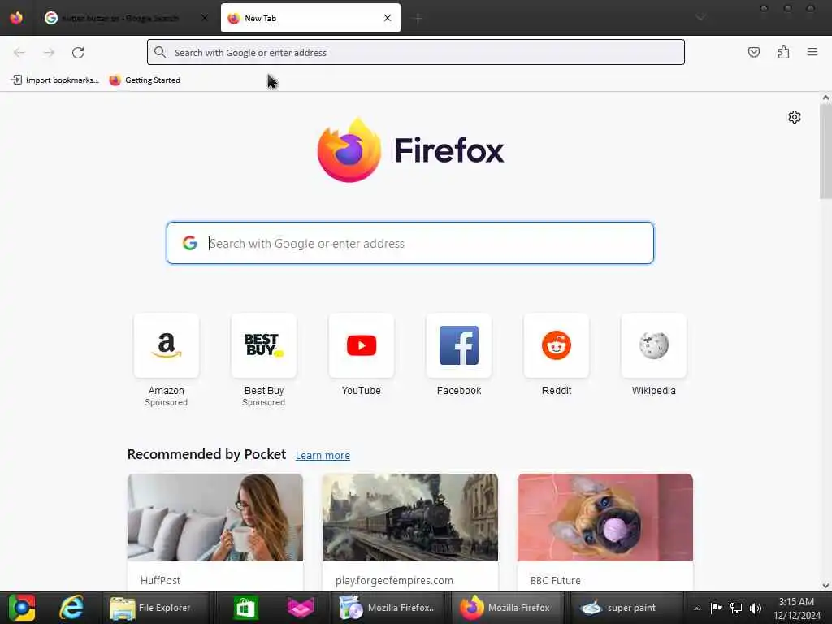Open the Microsoft Store taskbar icon
The image size is (832, 624).
(x=245, y=608)
